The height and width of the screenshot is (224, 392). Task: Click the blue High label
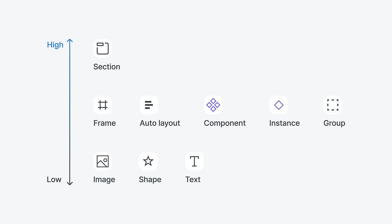[55, 45]
